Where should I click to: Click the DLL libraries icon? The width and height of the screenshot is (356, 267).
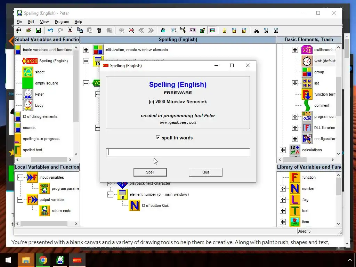[x=307, y=128]
